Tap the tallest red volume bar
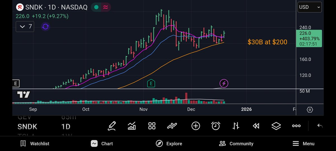The image size is (336, 151). click(x=186, y=98)
